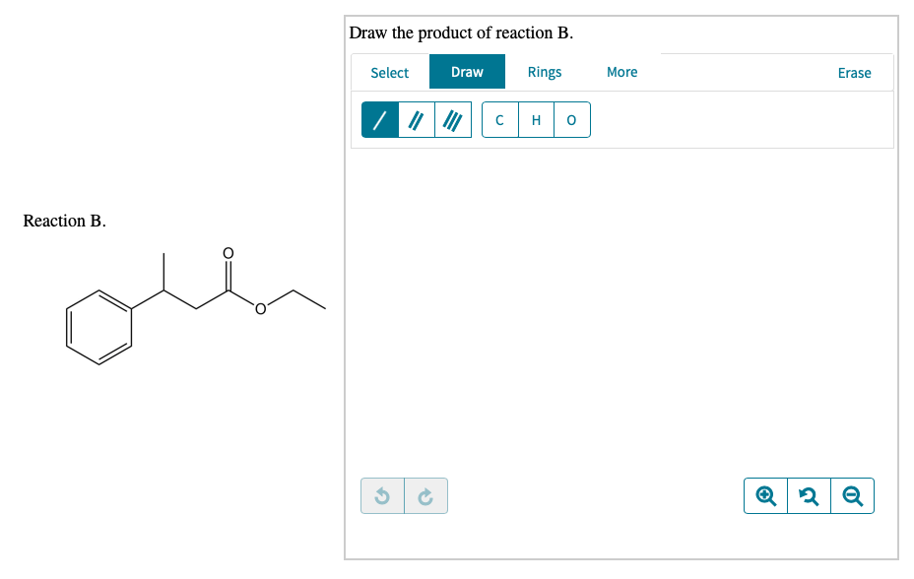The height and width of the screenshot is (579, 914).
Task: Toggle the O oxygen atom tool
Action: tap(571, 119)
